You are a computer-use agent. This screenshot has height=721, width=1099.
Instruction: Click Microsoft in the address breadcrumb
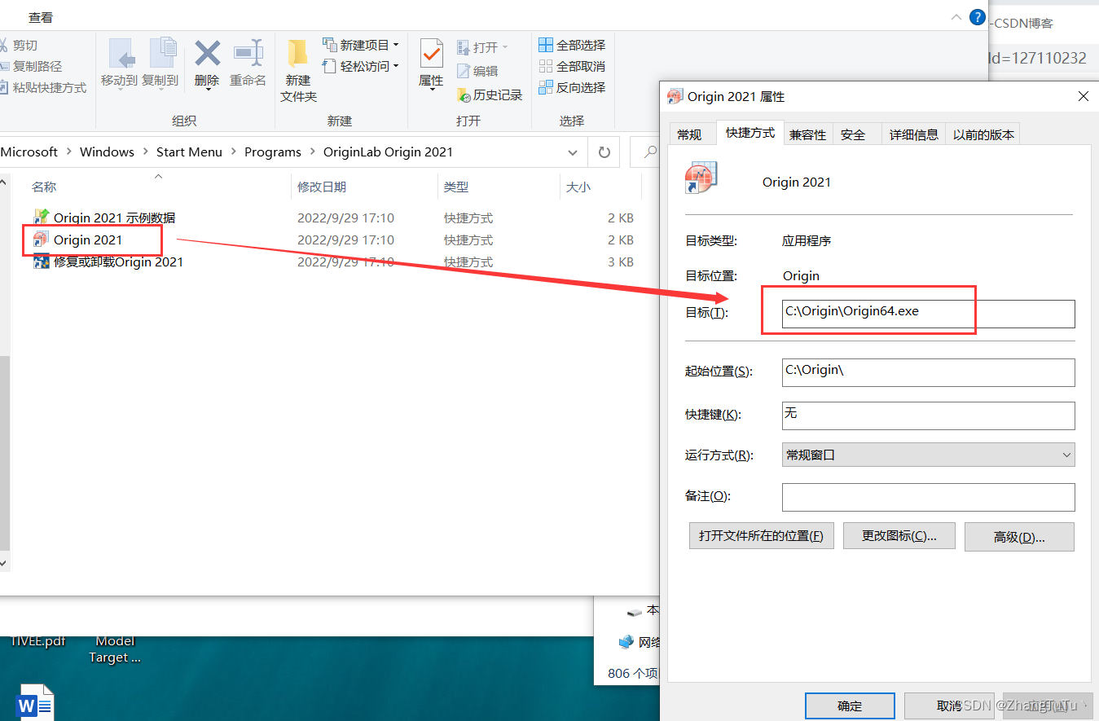click(x=29, y=152)
